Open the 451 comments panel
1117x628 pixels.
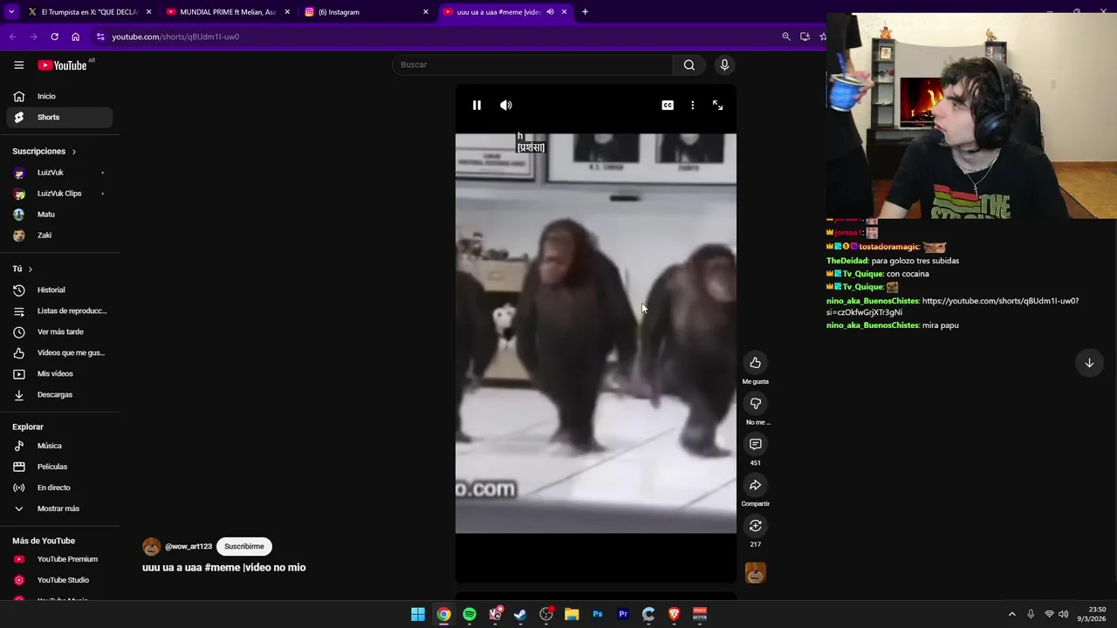click(x=756, y=444)
